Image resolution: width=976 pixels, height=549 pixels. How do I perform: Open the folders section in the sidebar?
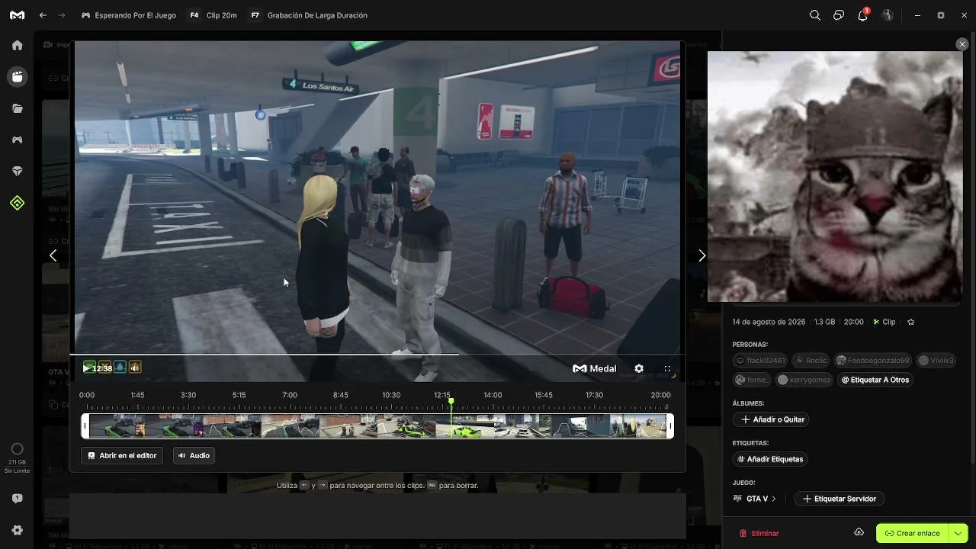[x=18, y=108]
